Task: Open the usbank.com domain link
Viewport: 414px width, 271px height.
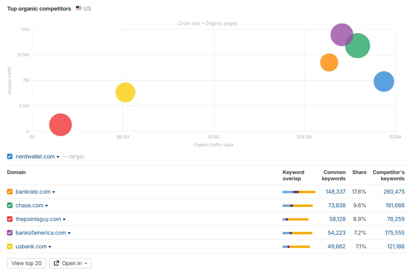Action: pyautogui.click(x=31, y=246)
